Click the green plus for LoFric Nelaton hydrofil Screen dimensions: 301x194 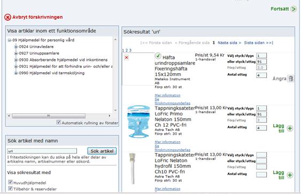pyautogui.click(x=290, y=175)
